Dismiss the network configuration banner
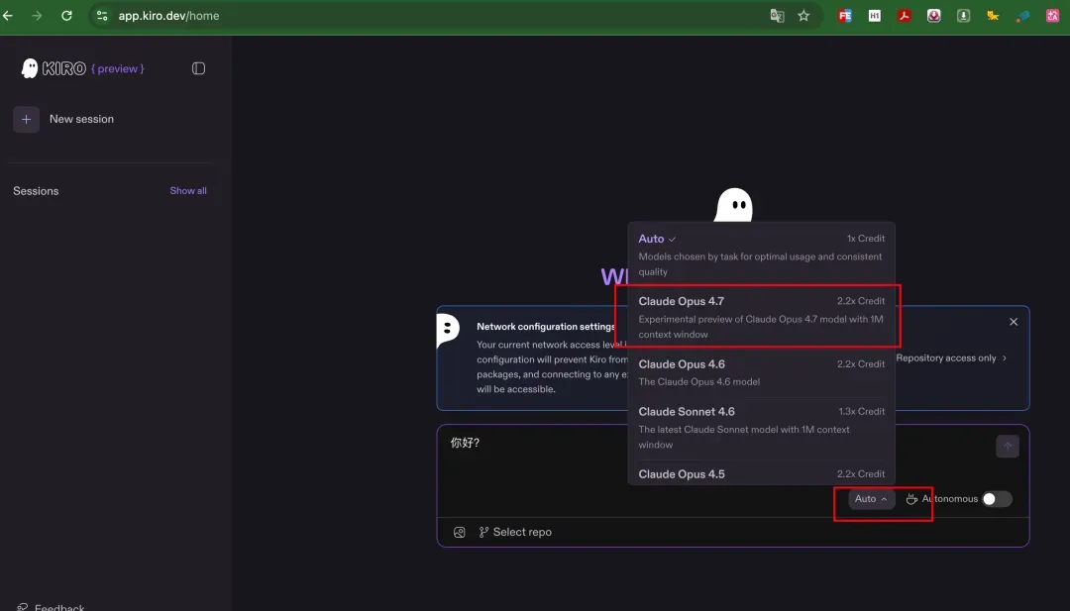This screenshot has width=1070, height=611. (1014, 322)
